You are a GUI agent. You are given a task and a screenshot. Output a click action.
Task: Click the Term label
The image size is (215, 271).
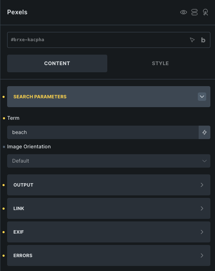pyautogui.click(x=13, y=118)
